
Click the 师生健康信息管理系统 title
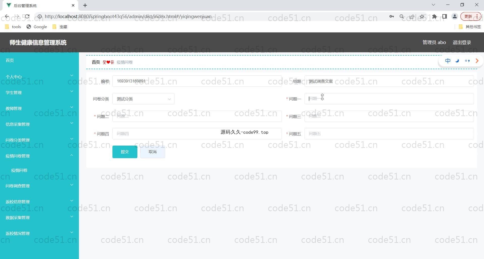pyautogui.click(x=38, y=42)
